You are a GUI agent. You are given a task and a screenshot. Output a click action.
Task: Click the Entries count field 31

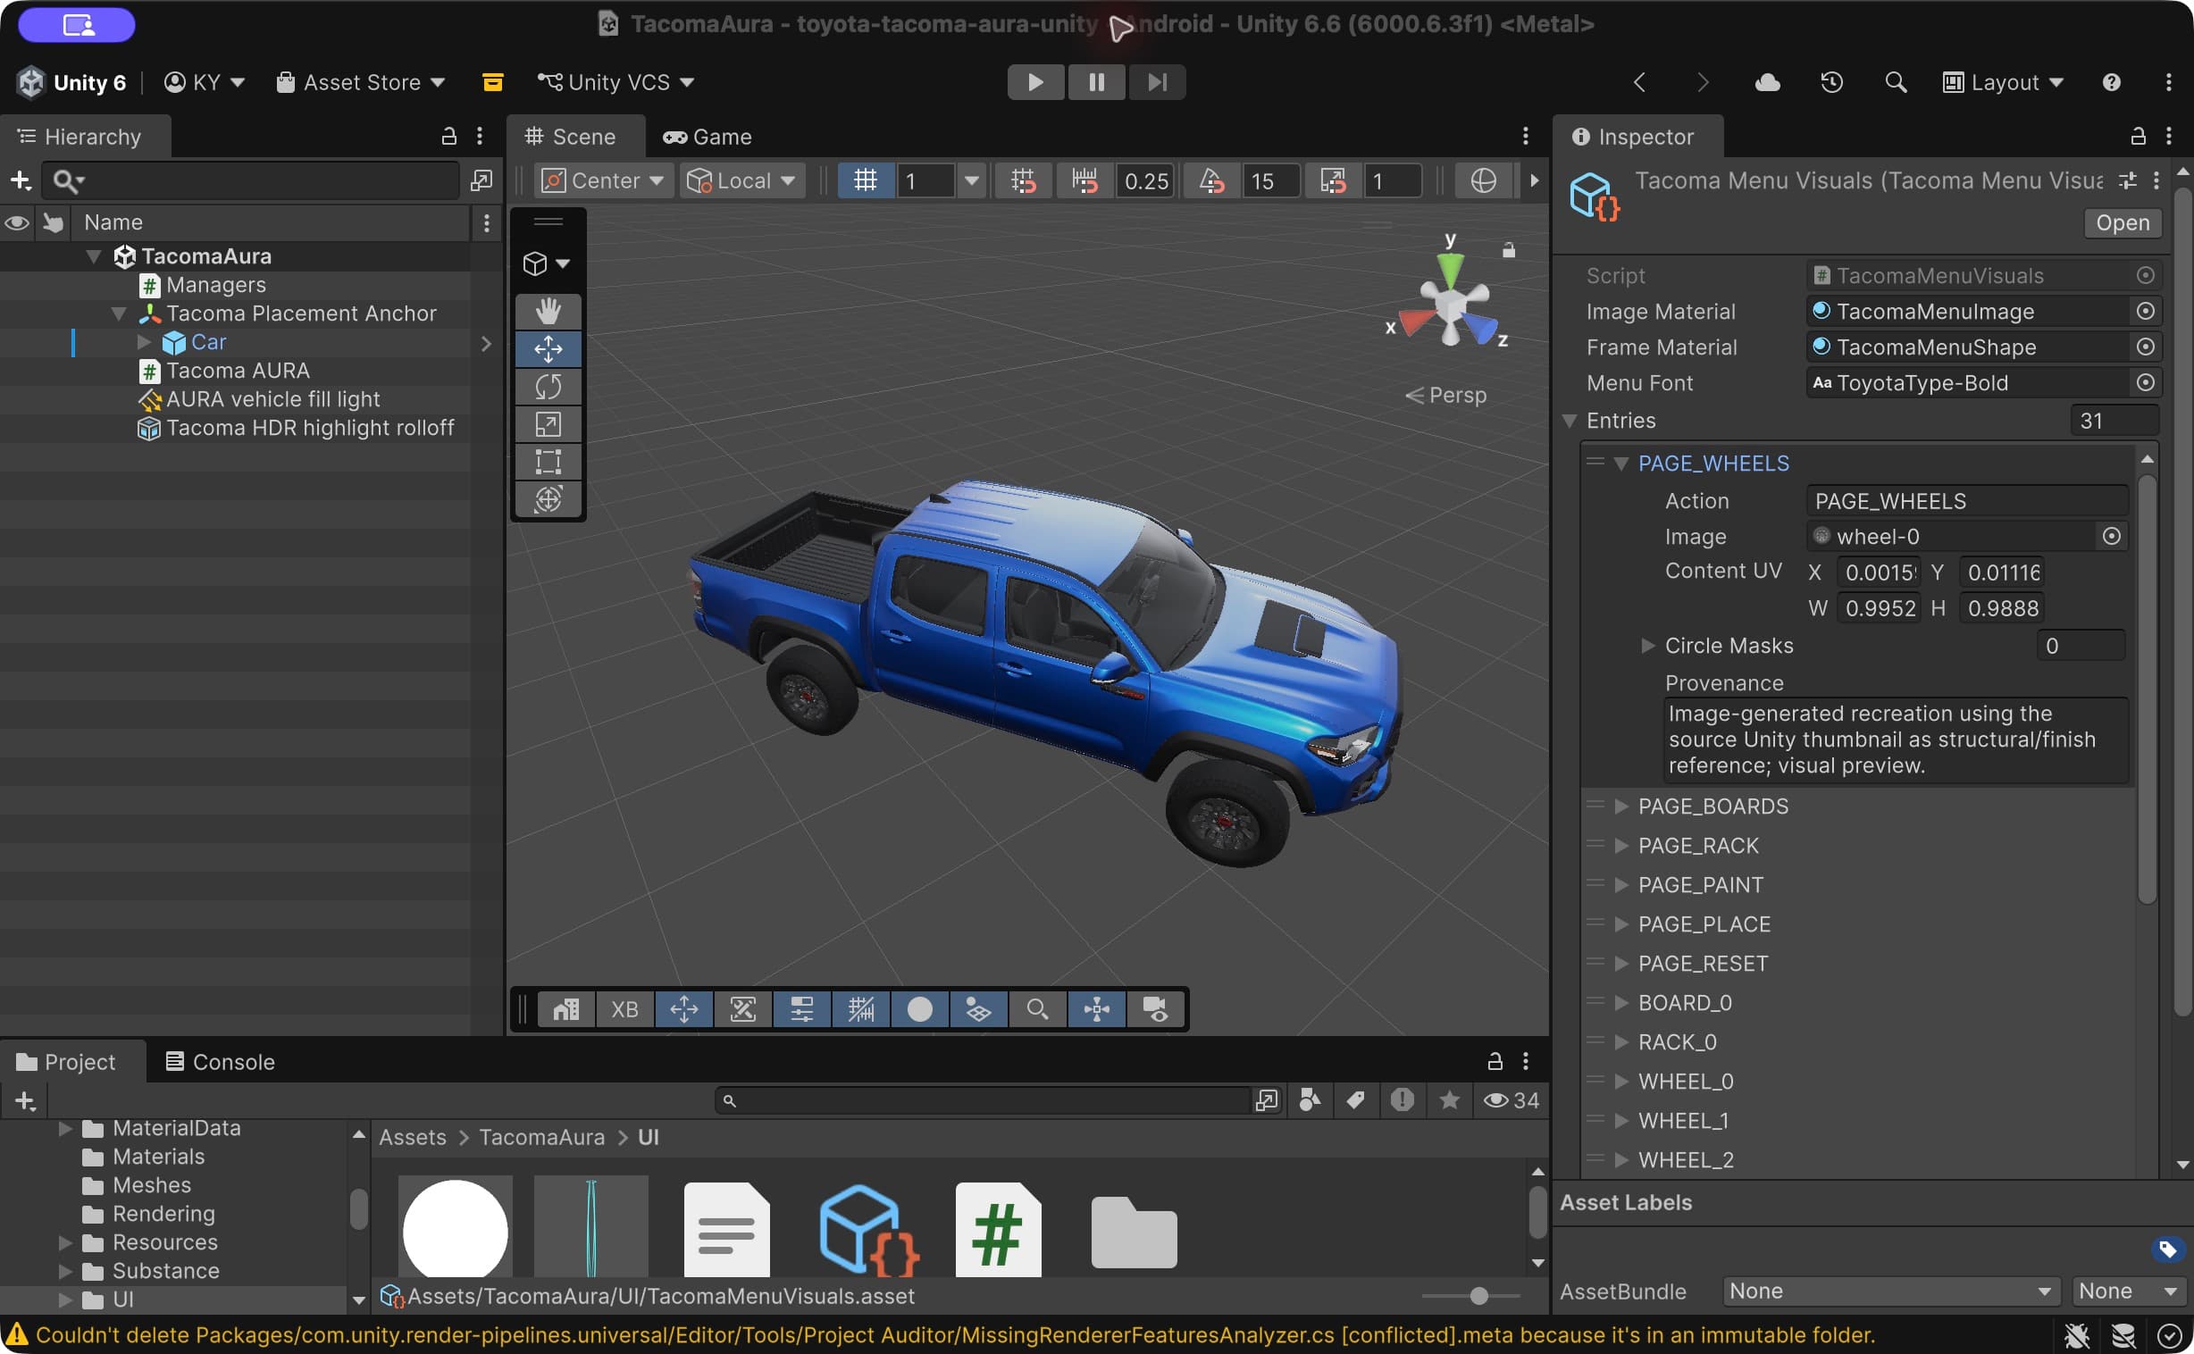click(x=2114, y=421)
